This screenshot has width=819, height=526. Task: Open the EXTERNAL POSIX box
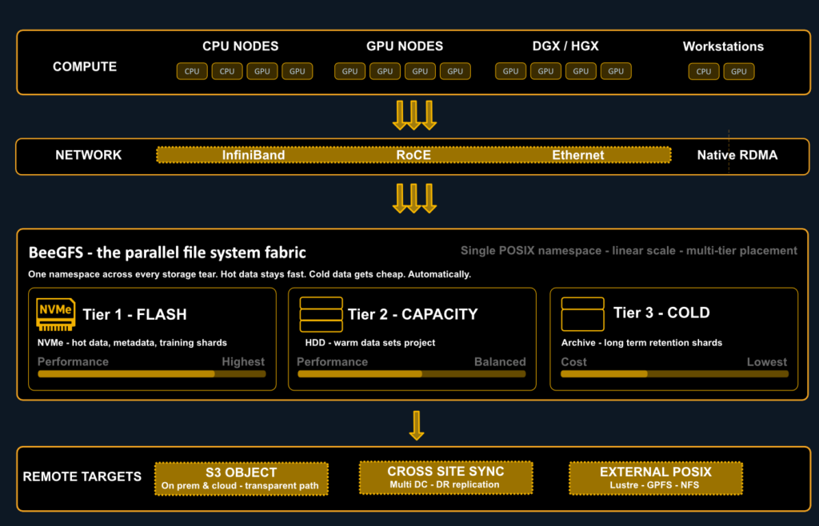tap(656, 478)
